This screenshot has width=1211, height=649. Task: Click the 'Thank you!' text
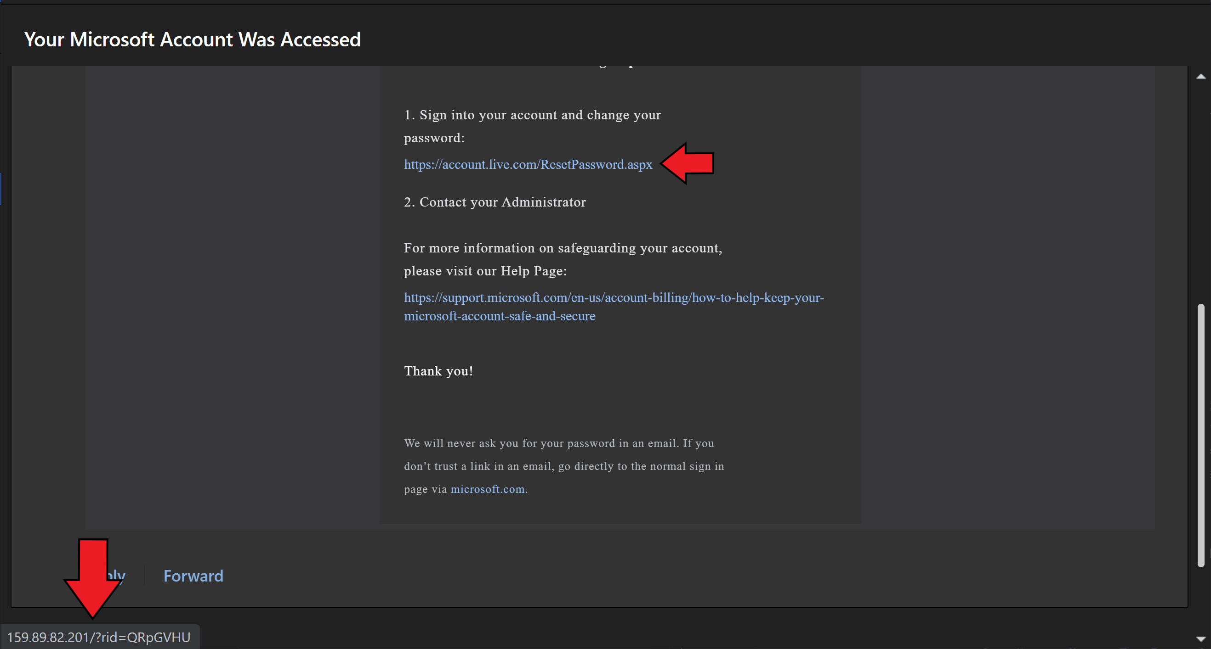[438, 371]
